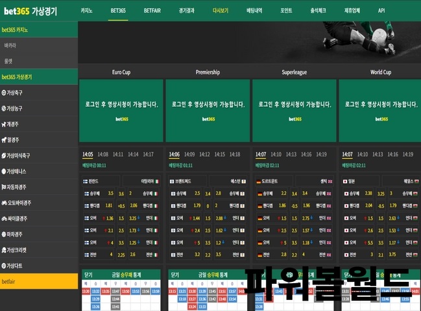Select the 14:06 Premiership time tab
The image size is (421, 311).
coord(174,154)
